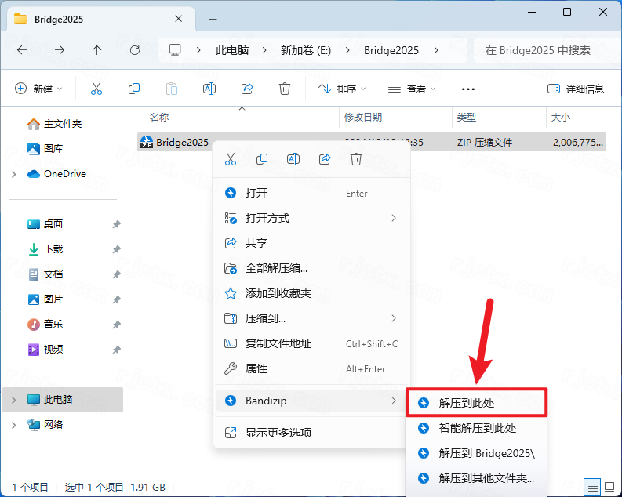Viewport: 622px width, 497px height.
Task: Go back with the left arrow
Action: pos(22,50)
